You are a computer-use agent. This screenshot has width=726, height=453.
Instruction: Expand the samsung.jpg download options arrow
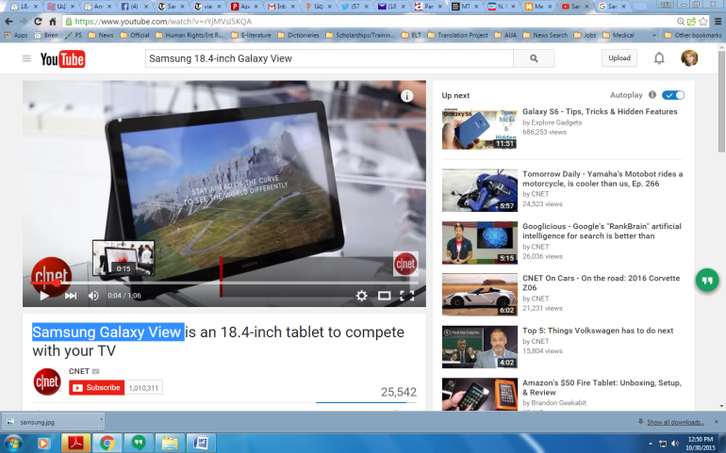point(101,422)
